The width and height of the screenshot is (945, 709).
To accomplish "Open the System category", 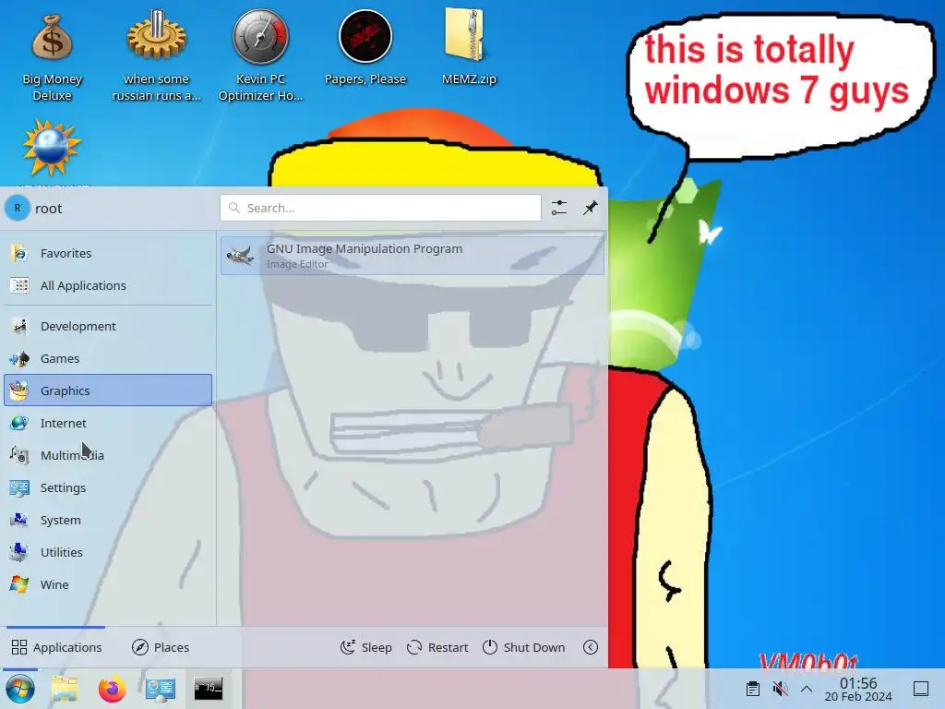I will point(108,520).
